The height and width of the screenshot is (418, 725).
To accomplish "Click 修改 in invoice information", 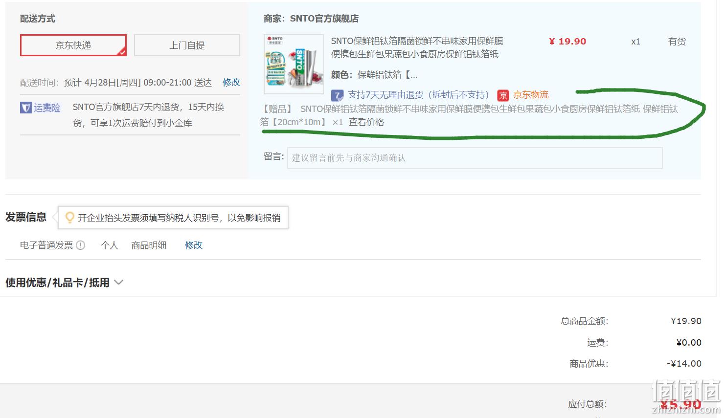I will pos(194,245).
